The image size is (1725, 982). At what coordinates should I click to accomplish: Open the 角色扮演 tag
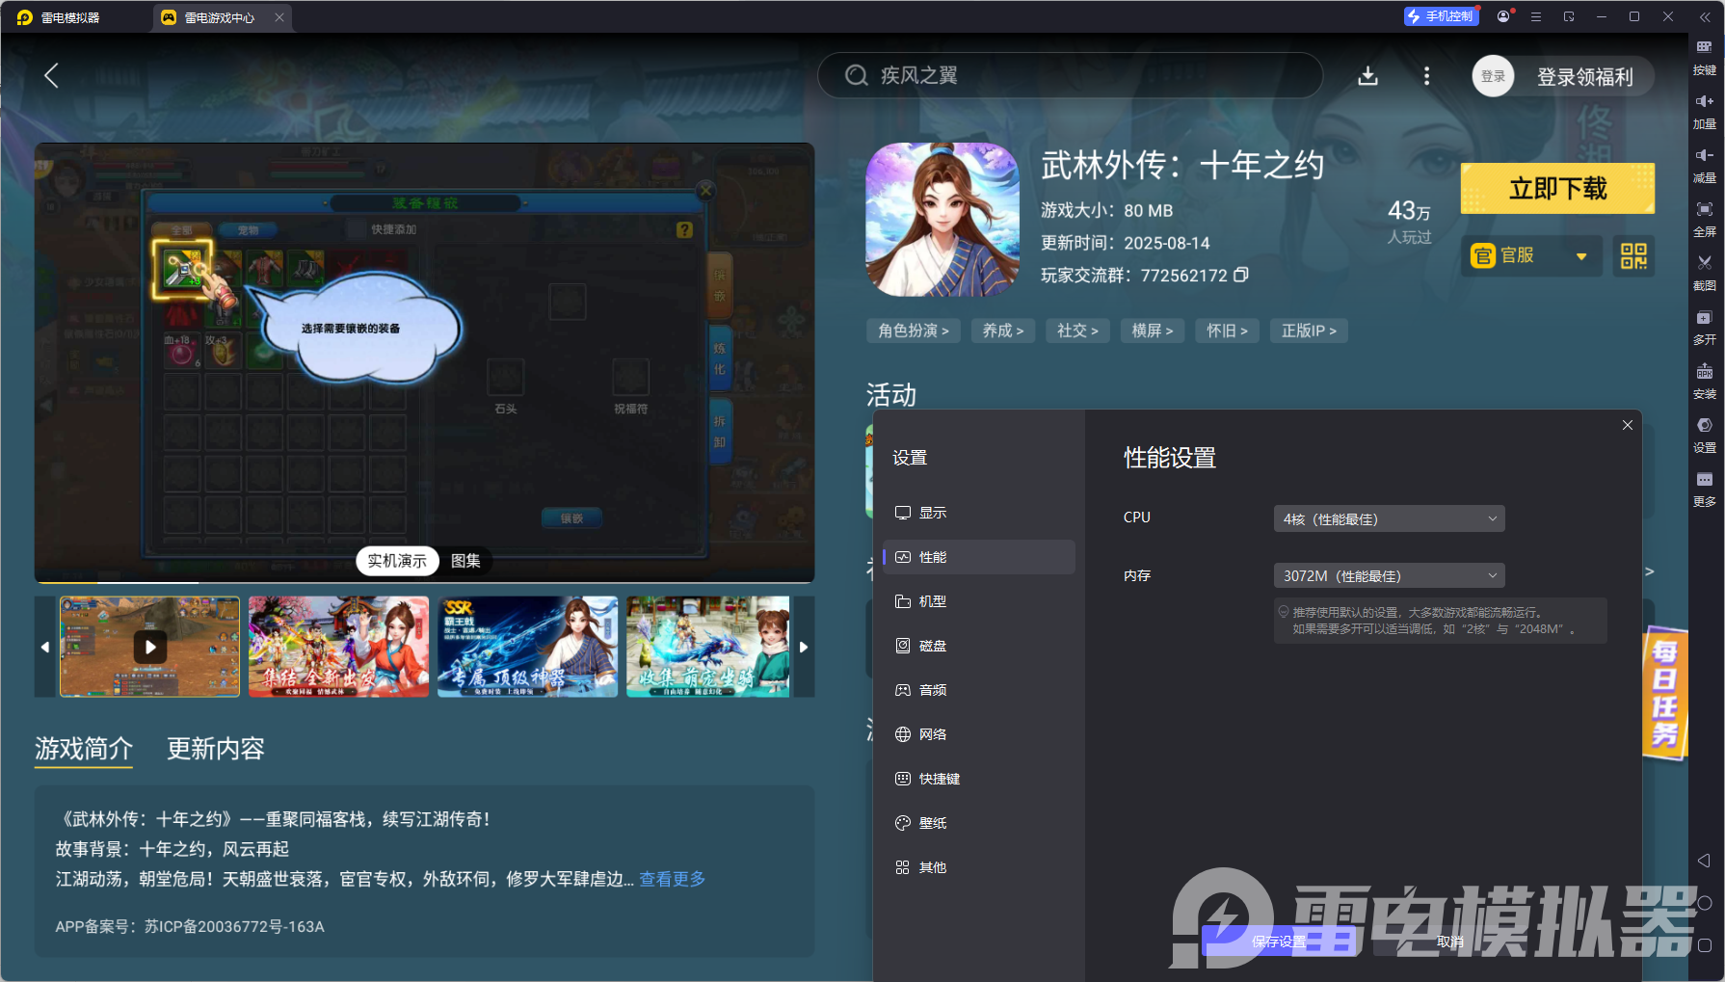coord(914,331)
